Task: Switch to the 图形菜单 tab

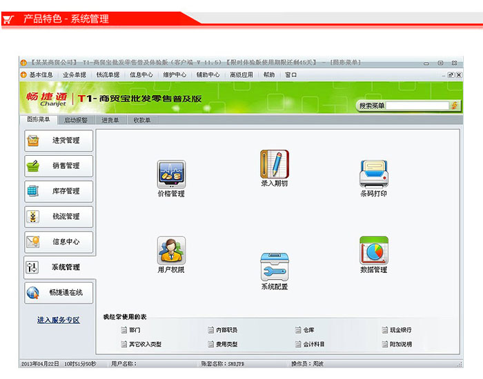Action: (x=38, y=119)
